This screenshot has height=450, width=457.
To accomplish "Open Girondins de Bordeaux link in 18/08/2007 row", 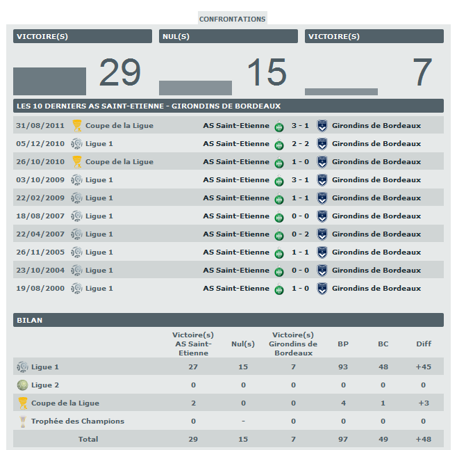I will 376,216.
